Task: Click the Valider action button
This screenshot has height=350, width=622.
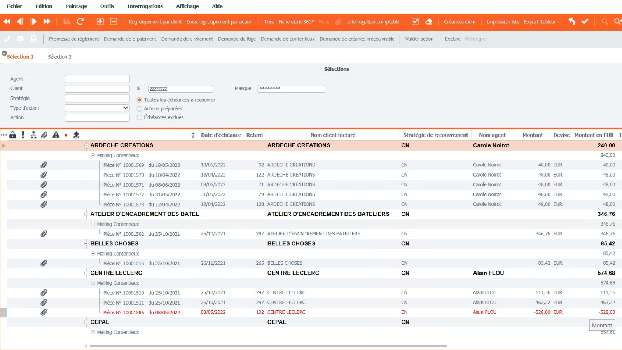Action: tap(419, 39)
